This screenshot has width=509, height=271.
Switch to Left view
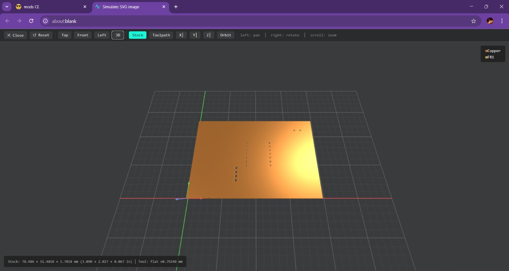[102, 35]
